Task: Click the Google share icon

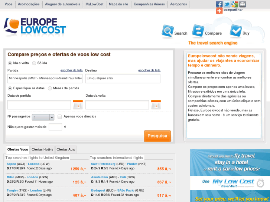Action: (234, 4)
